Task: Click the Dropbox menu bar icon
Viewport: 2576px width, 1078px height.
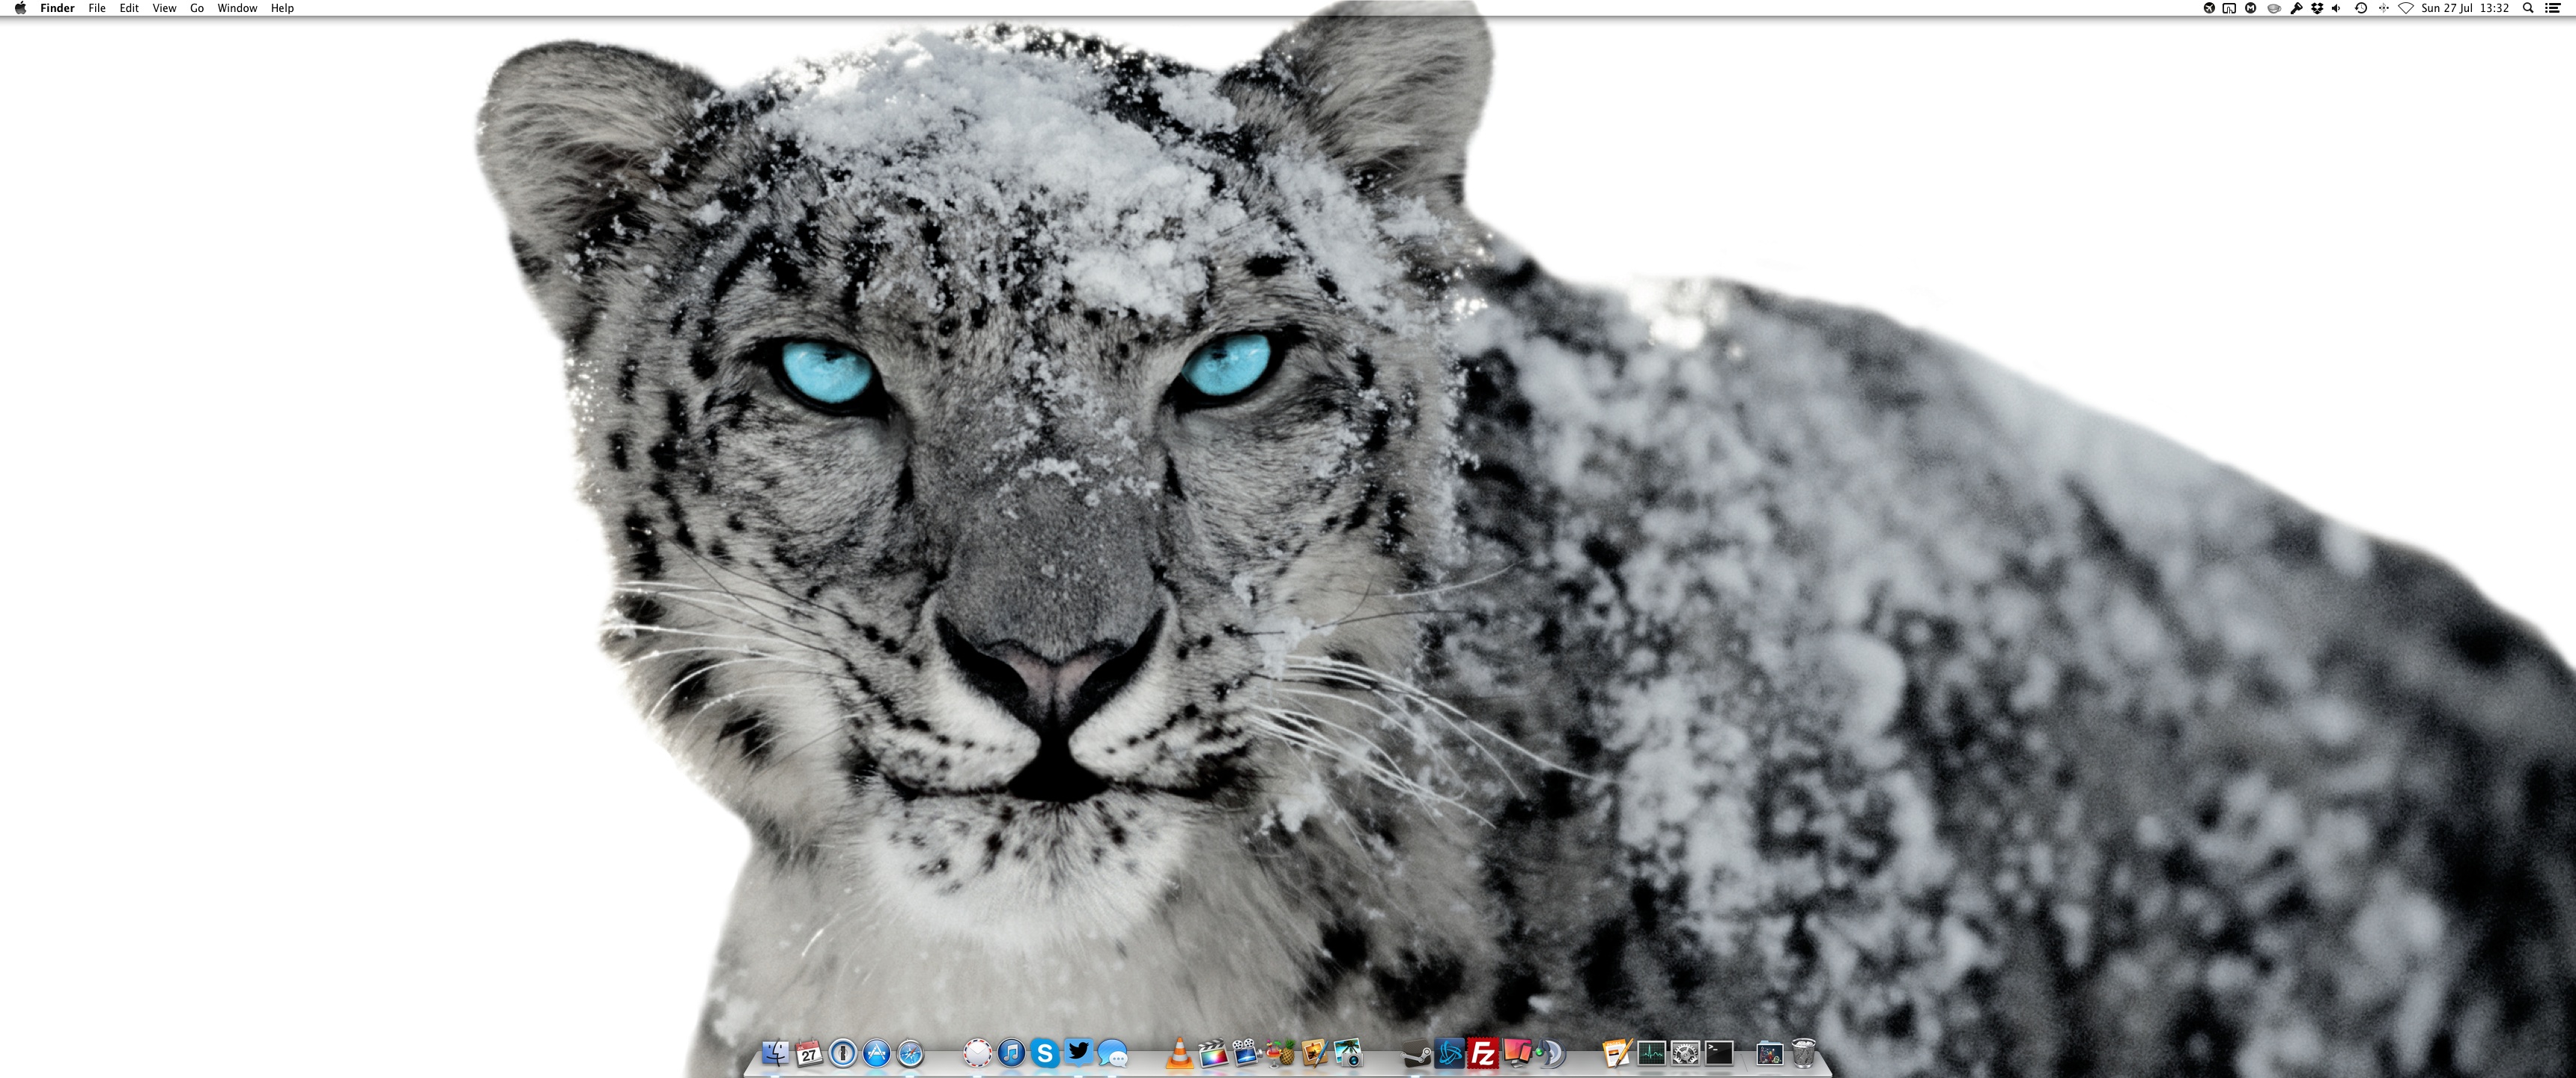Action: click(x=2317, y=8)
